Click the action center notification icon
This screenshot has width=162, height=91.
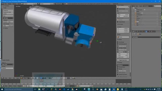coord(155,89)
